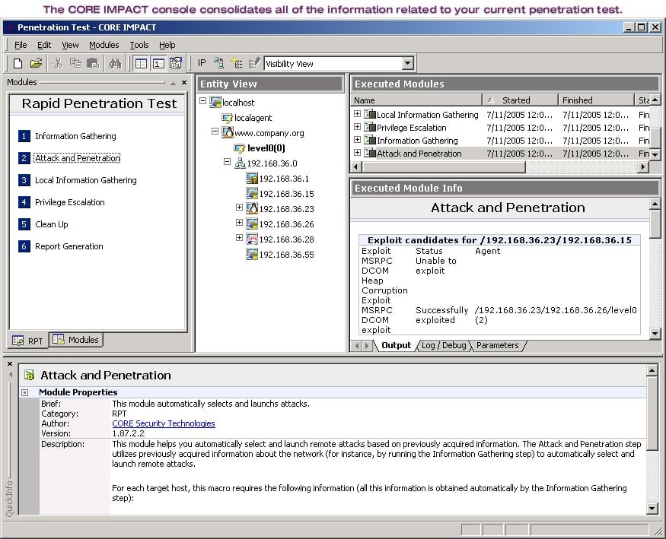The image size is (666, 539).
Task: Click the Executed Module Info vertical scrollbar
Action: tap(655, 225)
